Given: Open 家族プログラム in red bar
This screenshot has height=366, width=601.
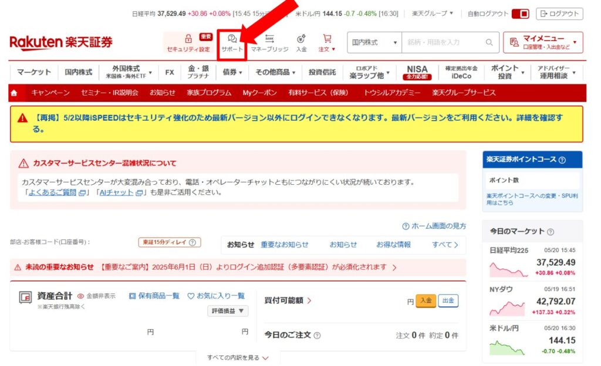Looking at the screenshot, I should 209,93.
